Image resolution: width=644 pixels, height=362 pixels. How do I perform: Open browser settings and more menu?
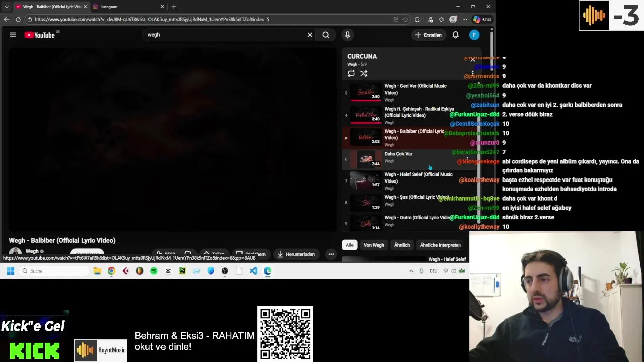pyautogui.click(x=465, y=19)
